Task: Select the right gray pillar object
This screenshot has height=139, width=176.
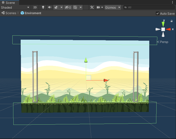Action: (136, 77)
